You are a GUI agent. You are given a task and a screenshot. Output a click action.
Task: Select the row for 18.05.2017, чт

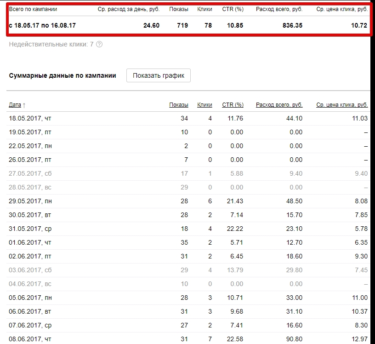[188, 118]
